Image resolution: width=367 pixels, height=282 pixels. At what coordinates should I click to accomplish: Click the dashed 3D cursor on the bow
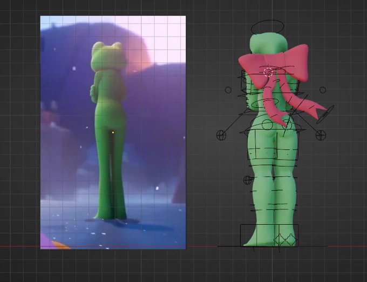click(x=268, y=72)
